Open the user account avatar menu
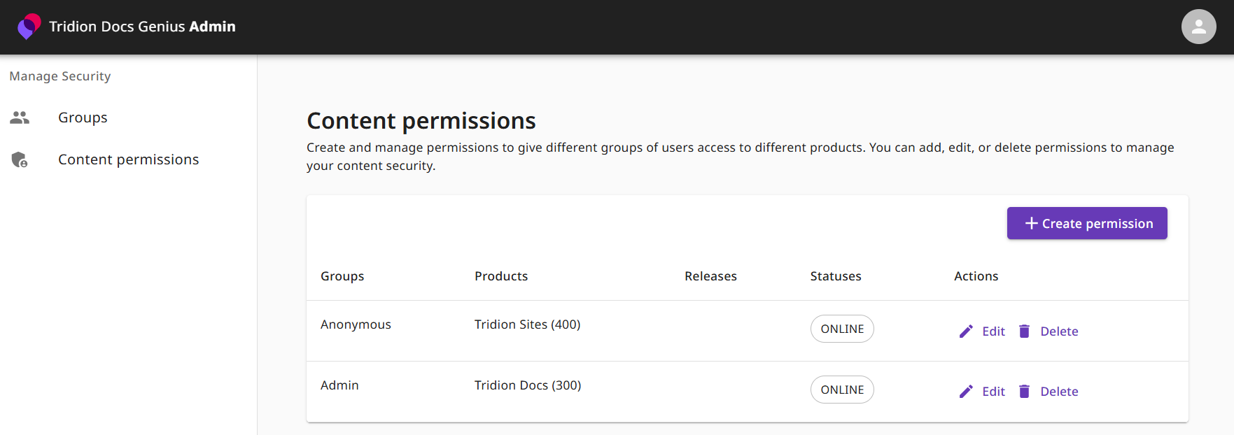The height and width of the screenshot is (435, 1234). (x=1198, y=27)
